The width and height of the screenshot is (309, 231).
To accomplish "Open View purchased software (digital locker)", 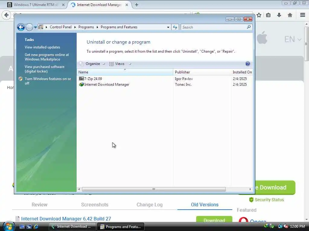I will point(45,69).
